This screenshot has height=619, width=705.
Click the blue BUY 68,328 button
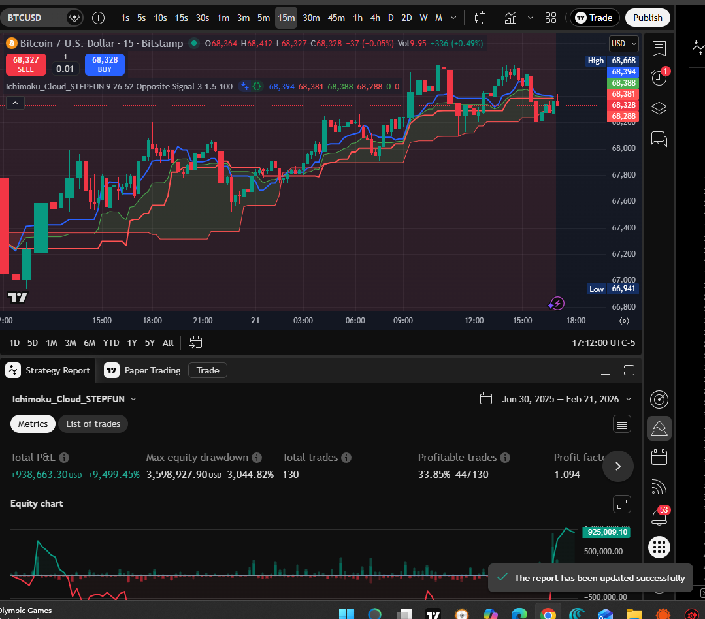click(105, 64)
